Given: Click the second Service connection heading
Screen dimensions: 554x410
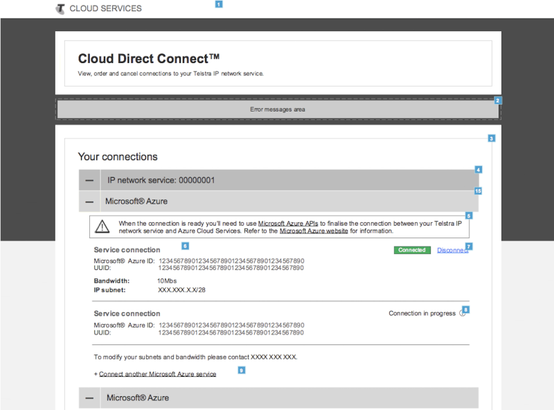Looking at the screenshot, I should [127, 314].
